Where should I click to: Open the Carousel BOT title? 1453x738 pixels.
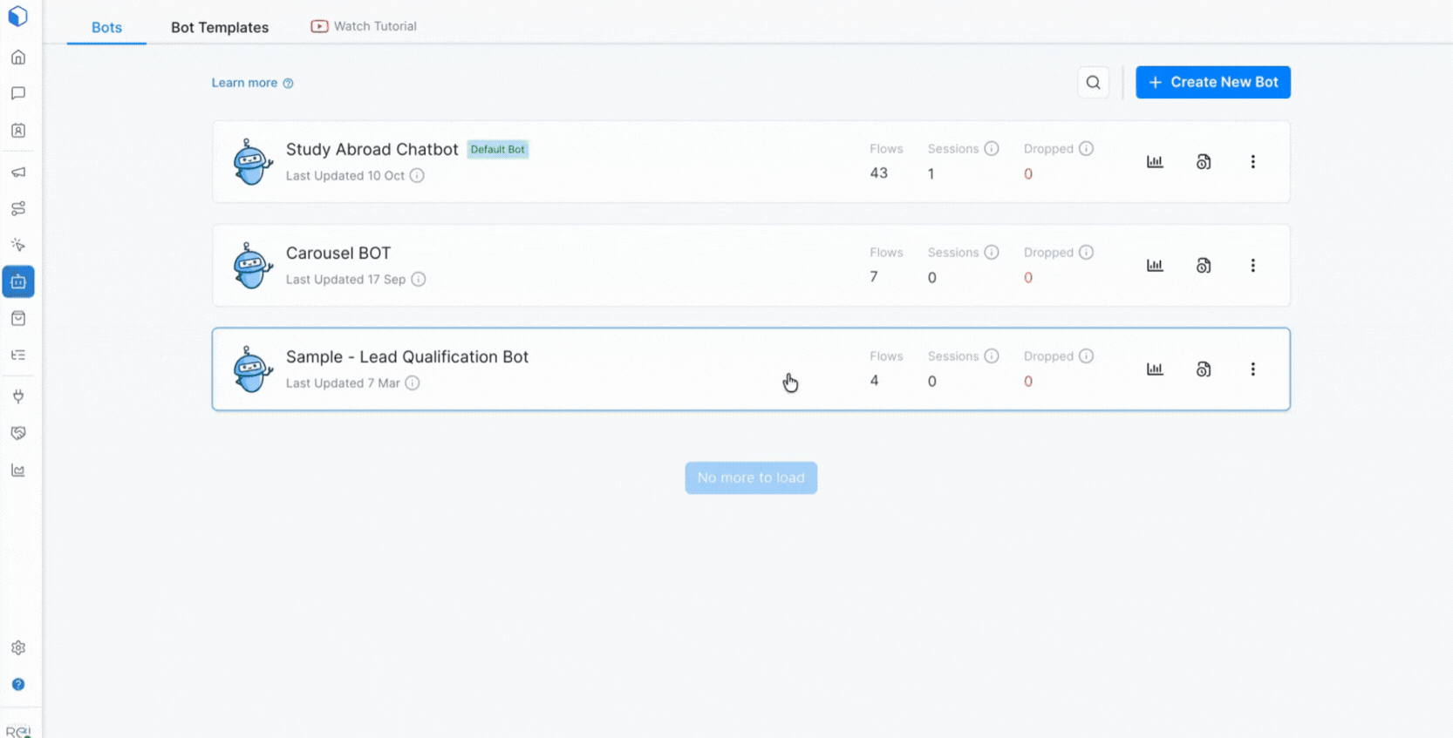(338, 253)
